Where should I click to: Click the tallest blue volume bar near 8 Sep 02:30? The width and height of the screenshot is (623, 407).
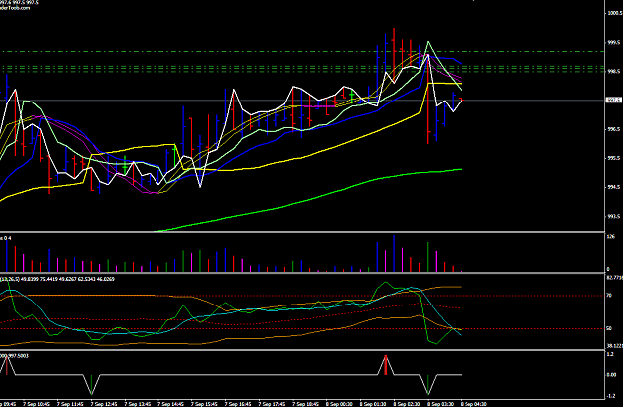point(394,254)
